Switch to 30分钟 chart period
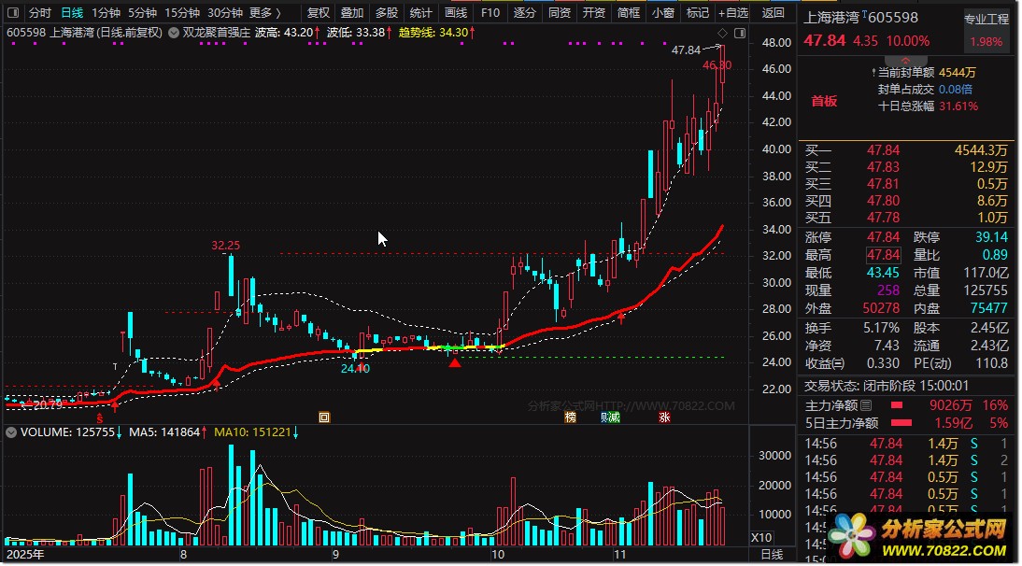Screen dimensions: 1022x566 pyautogui.click(x=225, y=12)
